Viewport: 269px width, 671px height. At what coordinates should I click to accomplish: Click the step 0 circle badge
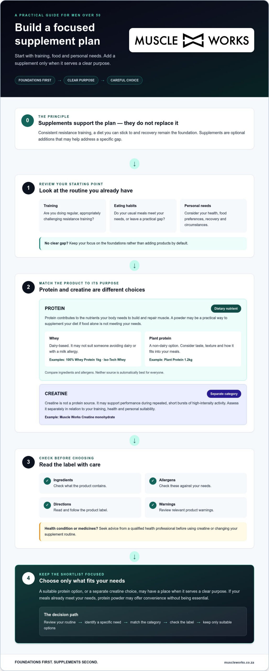28,121
